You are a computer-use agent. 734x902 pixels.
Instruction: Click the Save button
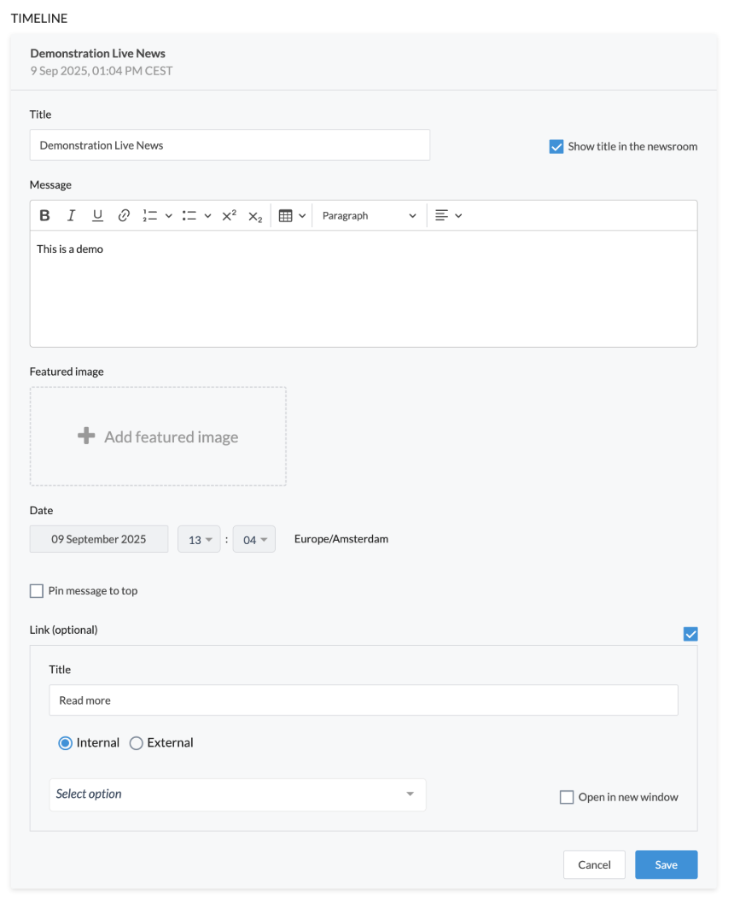pyautogui.click(x=666, y=864)
